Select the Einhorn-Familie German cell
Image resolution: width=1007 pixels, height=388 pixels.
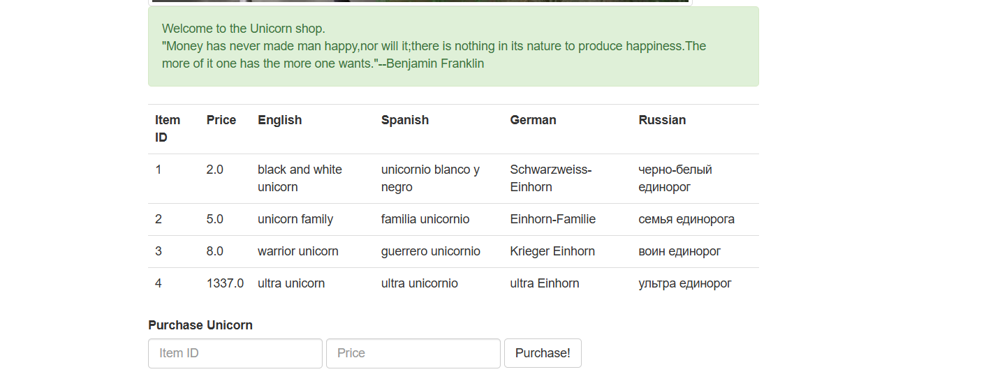[553, 219]
